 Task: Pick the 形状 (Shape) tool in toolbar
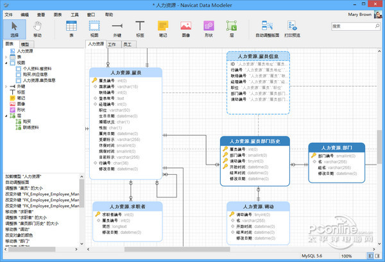pos(209,29)
